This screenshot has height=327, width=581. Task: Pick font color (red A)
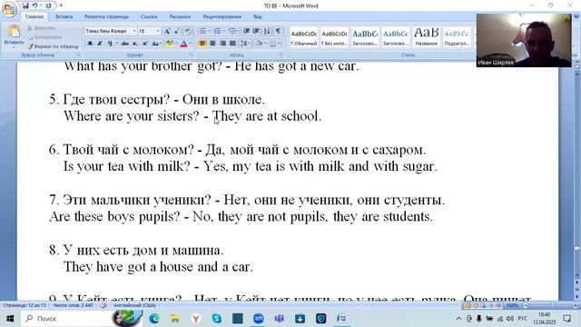point(183,44)
